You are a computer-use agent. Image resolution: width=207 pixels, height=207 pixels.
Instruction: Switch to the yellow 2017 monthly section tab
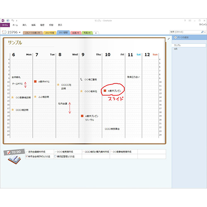pos(50,33)
